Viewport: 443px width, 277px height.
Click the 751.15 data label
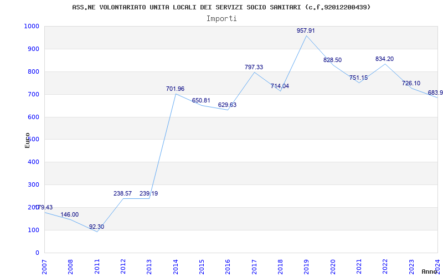[x=358, y=78]
